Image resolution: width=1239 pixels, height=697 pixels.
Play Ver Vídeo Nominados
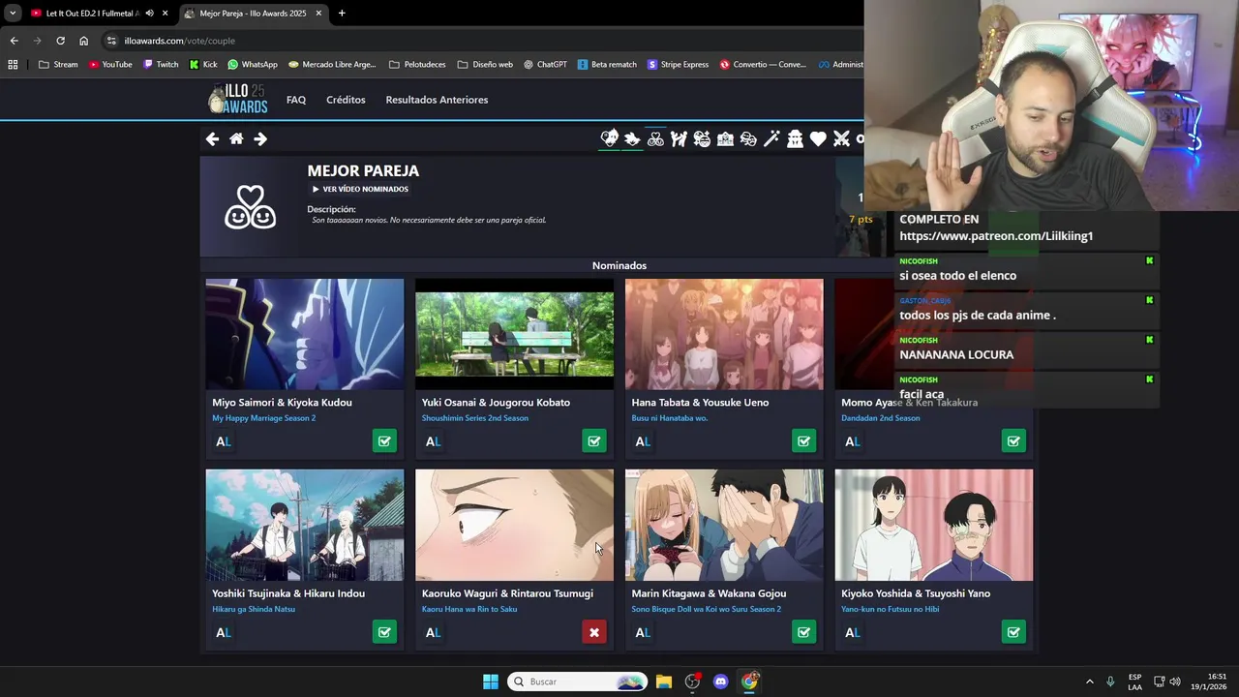pos(360,190)
